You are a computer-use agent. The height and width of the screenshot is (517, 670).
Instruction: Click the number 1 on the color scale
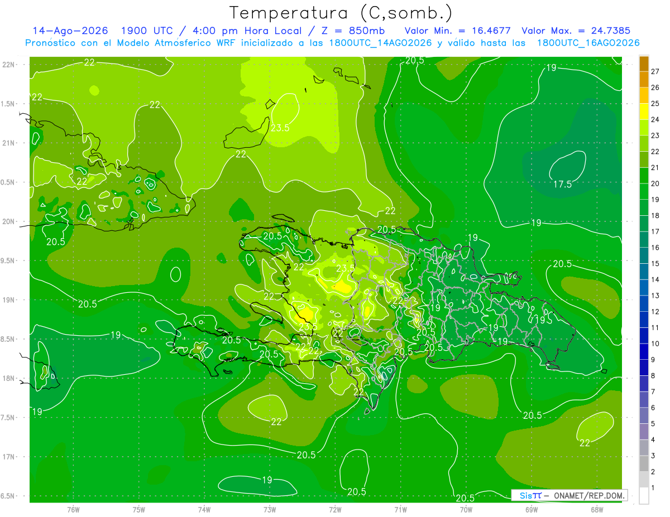pyautogui.click(x=653, y=488)
